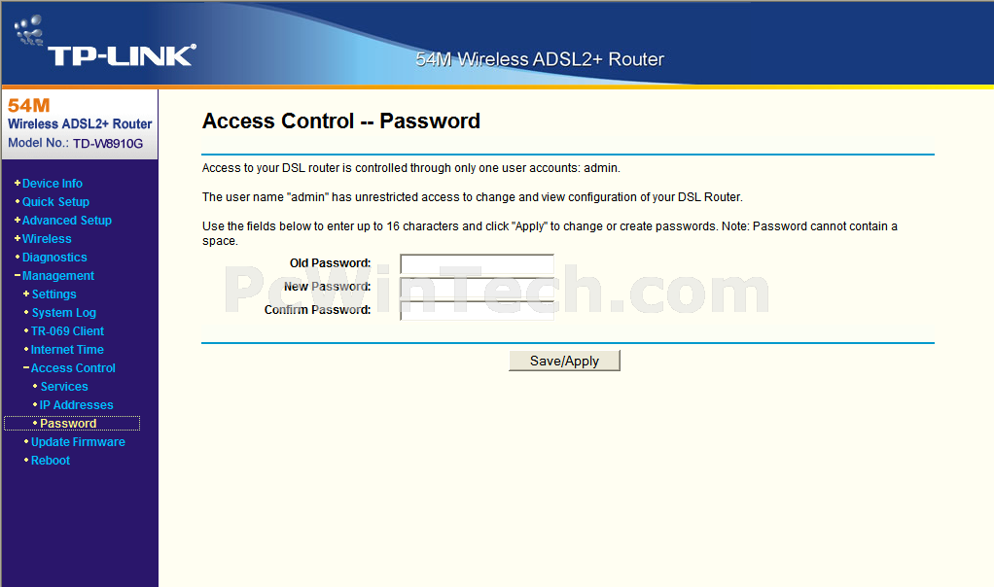Click the TP-LINK logo in header
994x587 pixels.
pyautogui.click(x=105, y=42)
